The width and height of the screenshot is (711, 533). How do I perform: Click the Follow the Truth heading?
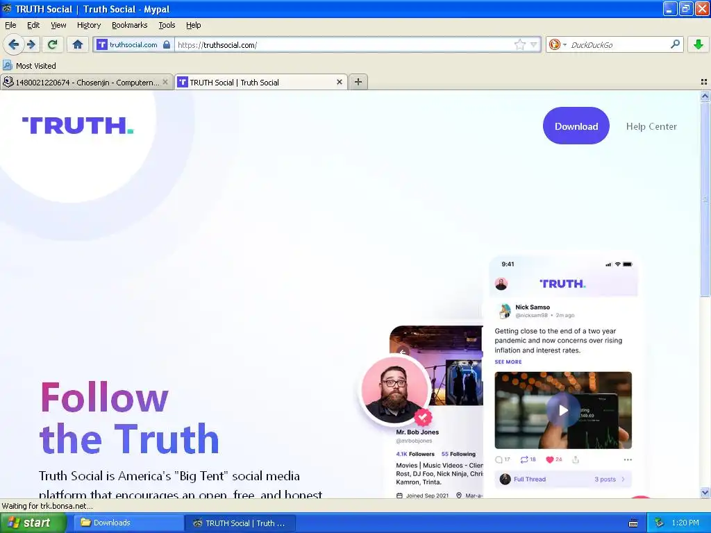(x=129, y=418)
